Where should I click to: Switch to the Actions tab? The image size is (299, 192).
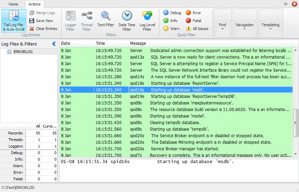35,4
